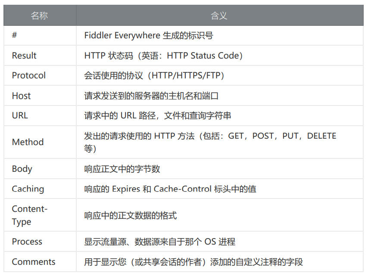Click the Host row label
368x279 pixels.
(22, 96)
